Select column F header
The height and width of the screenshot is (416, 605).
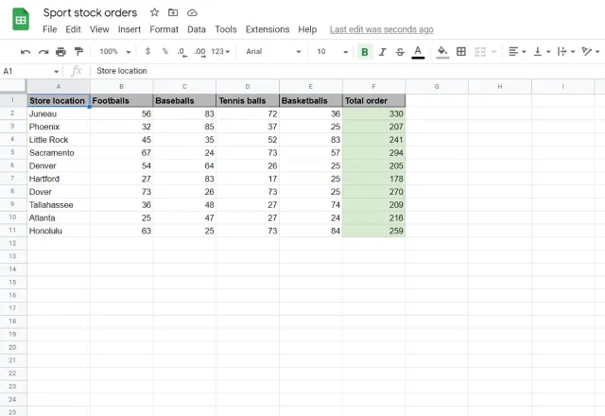(x=373, y=86)
